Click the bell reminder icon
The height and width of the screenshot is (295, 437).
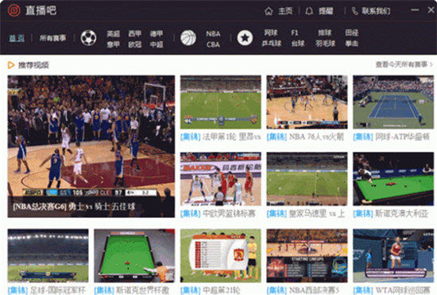point(309,11)
